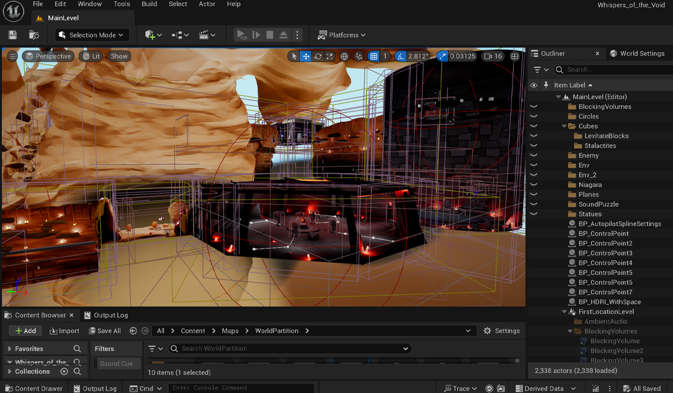This screenshot has width=673, height=393.
Task: Go back in Content Browser history
Action: click(133, 331)
